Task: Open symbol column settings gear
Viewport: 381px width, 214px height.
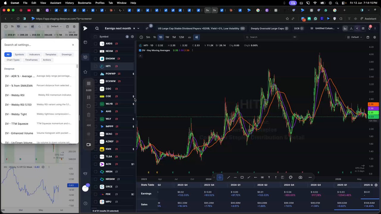Action: (132, 37)
